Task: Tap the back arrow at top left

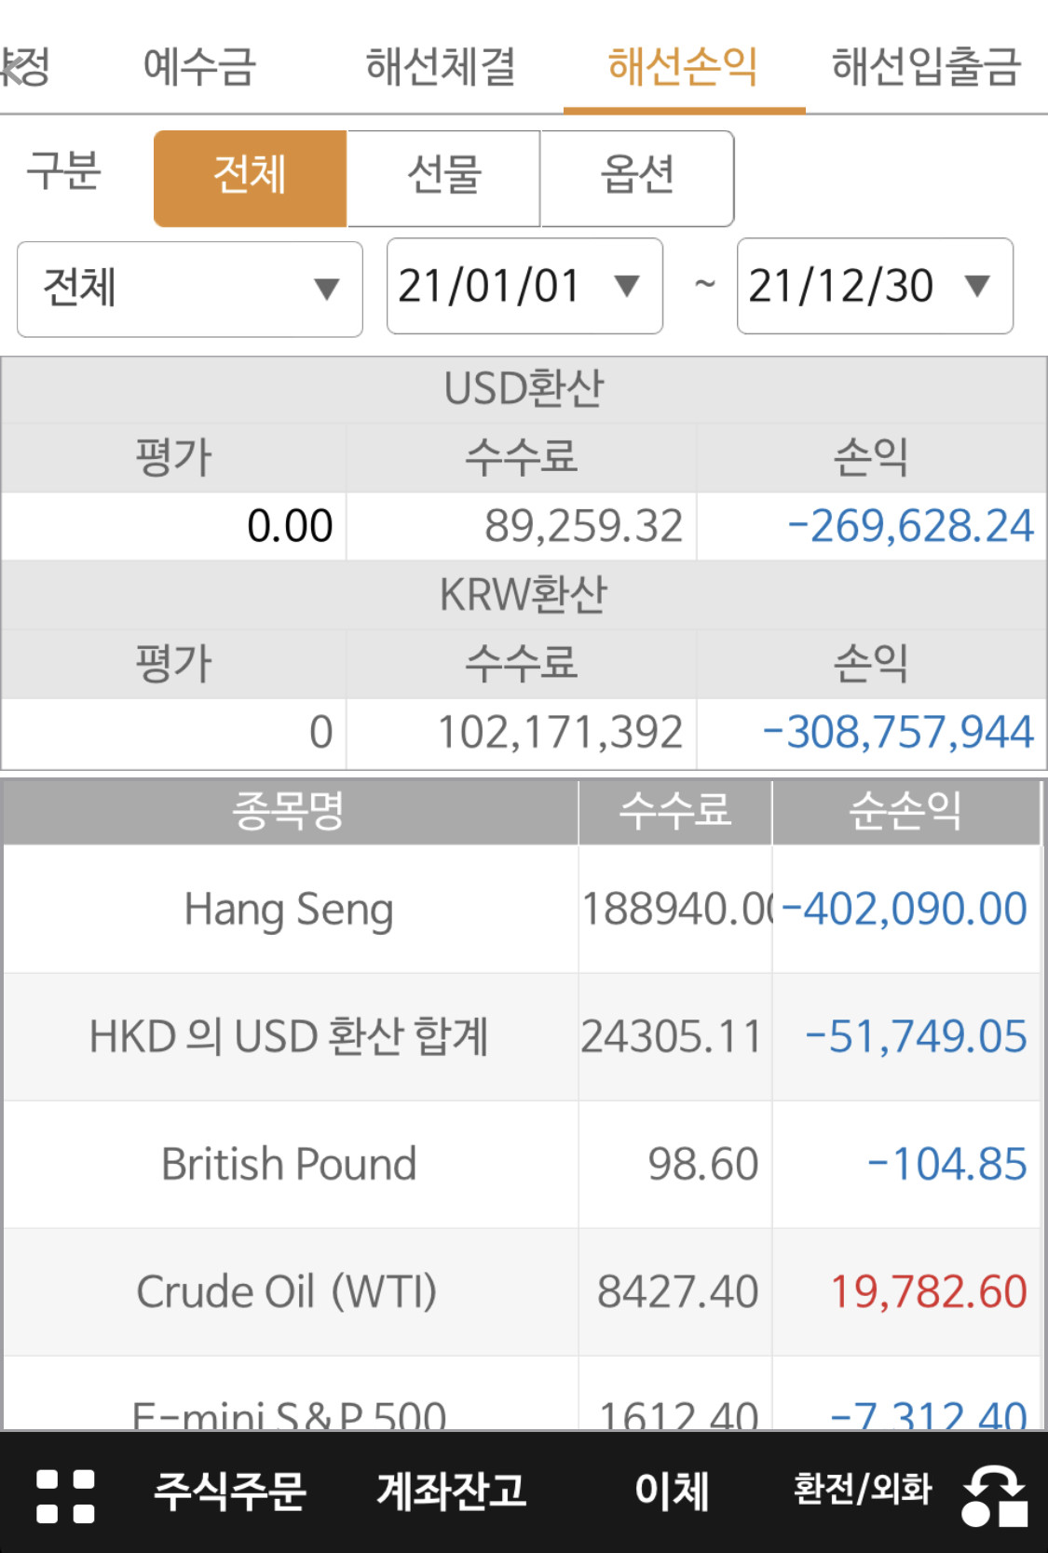Action: click(x=11, y=67)
